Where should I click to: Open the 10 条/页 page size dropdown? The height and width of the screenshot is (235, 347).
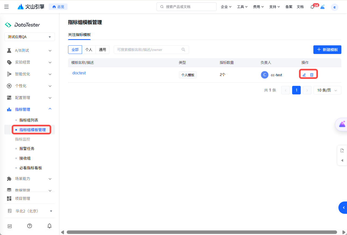[x=327, y=90]
